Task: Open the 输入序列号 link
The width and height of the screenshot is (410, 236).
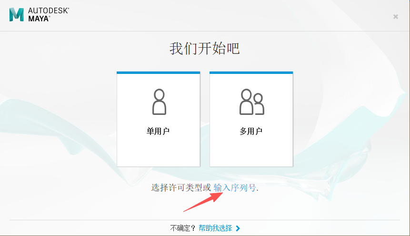Action: coord(235,187)
